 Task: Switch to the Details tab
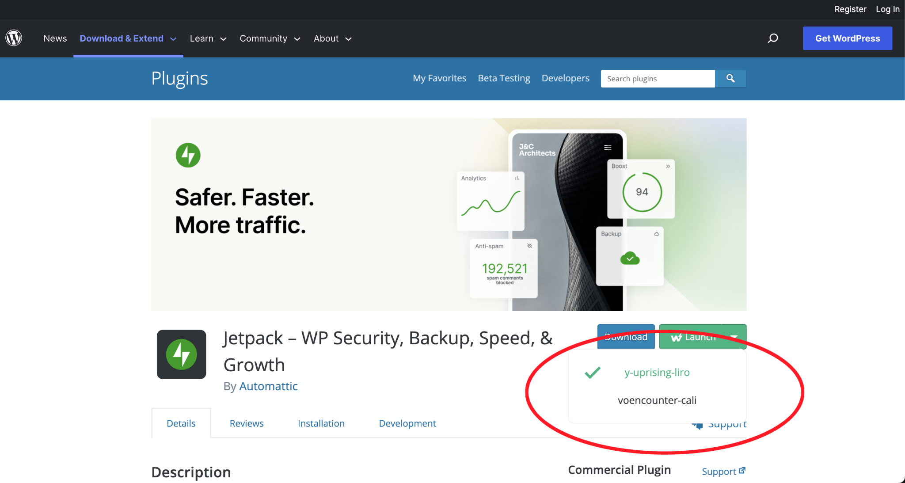pyautogui.click(x=181, y=423)
